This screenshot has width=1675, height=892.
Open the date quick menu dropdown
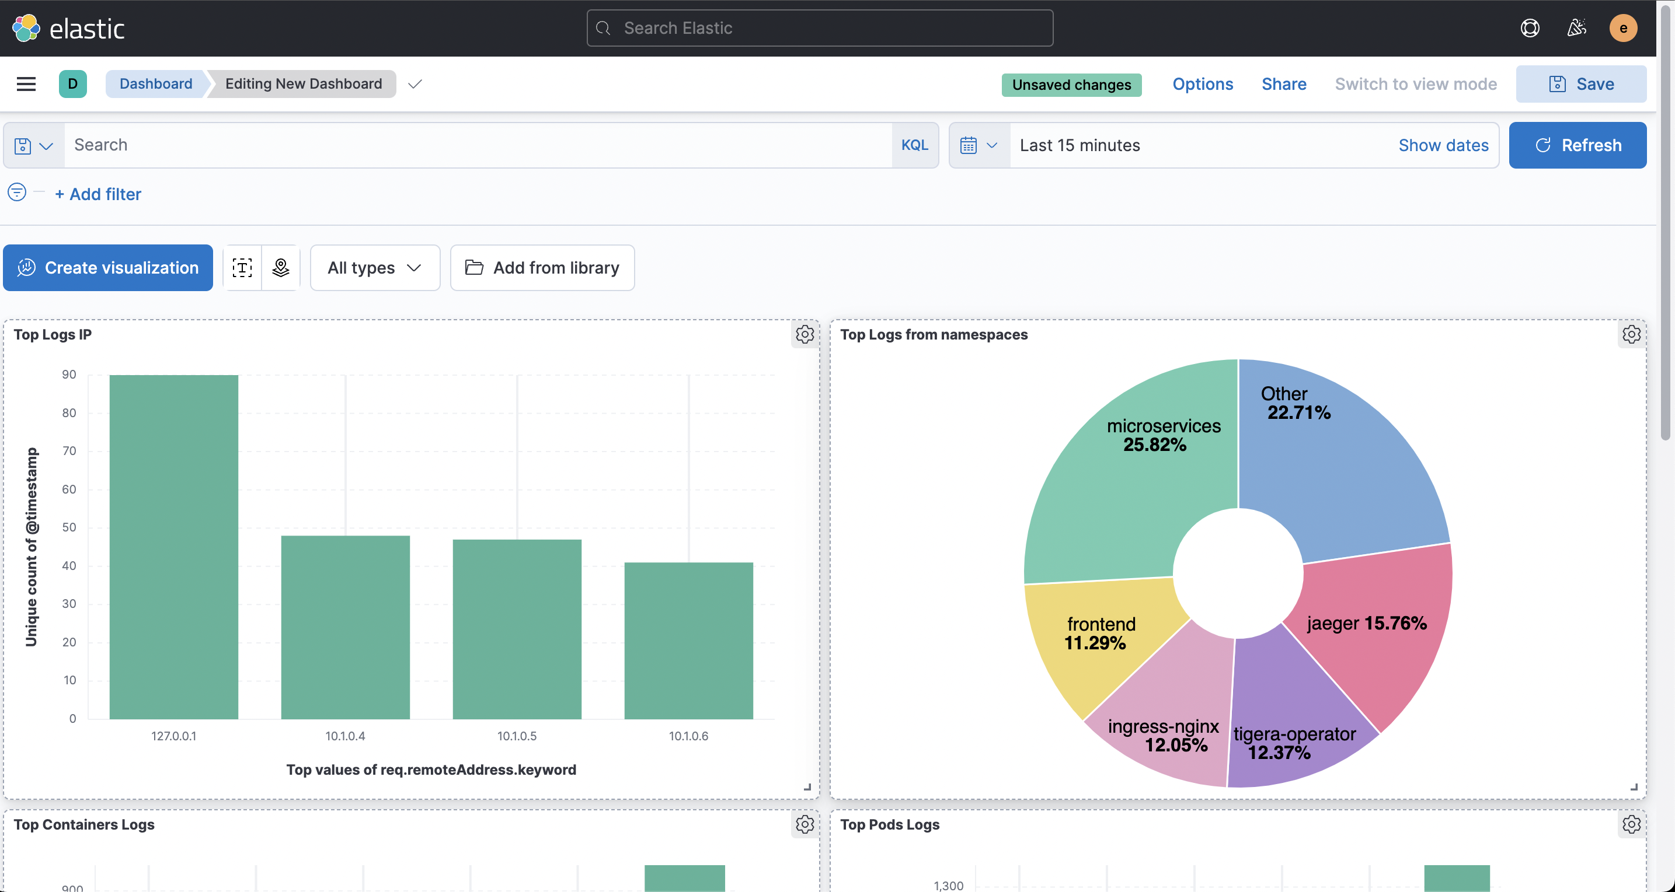coord(978,145)
